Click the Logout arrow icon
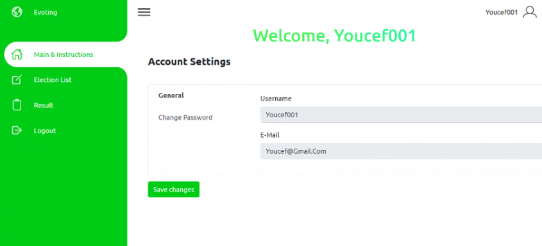Image resolution: width=542 pixels, height=246 pixels. 17,131
